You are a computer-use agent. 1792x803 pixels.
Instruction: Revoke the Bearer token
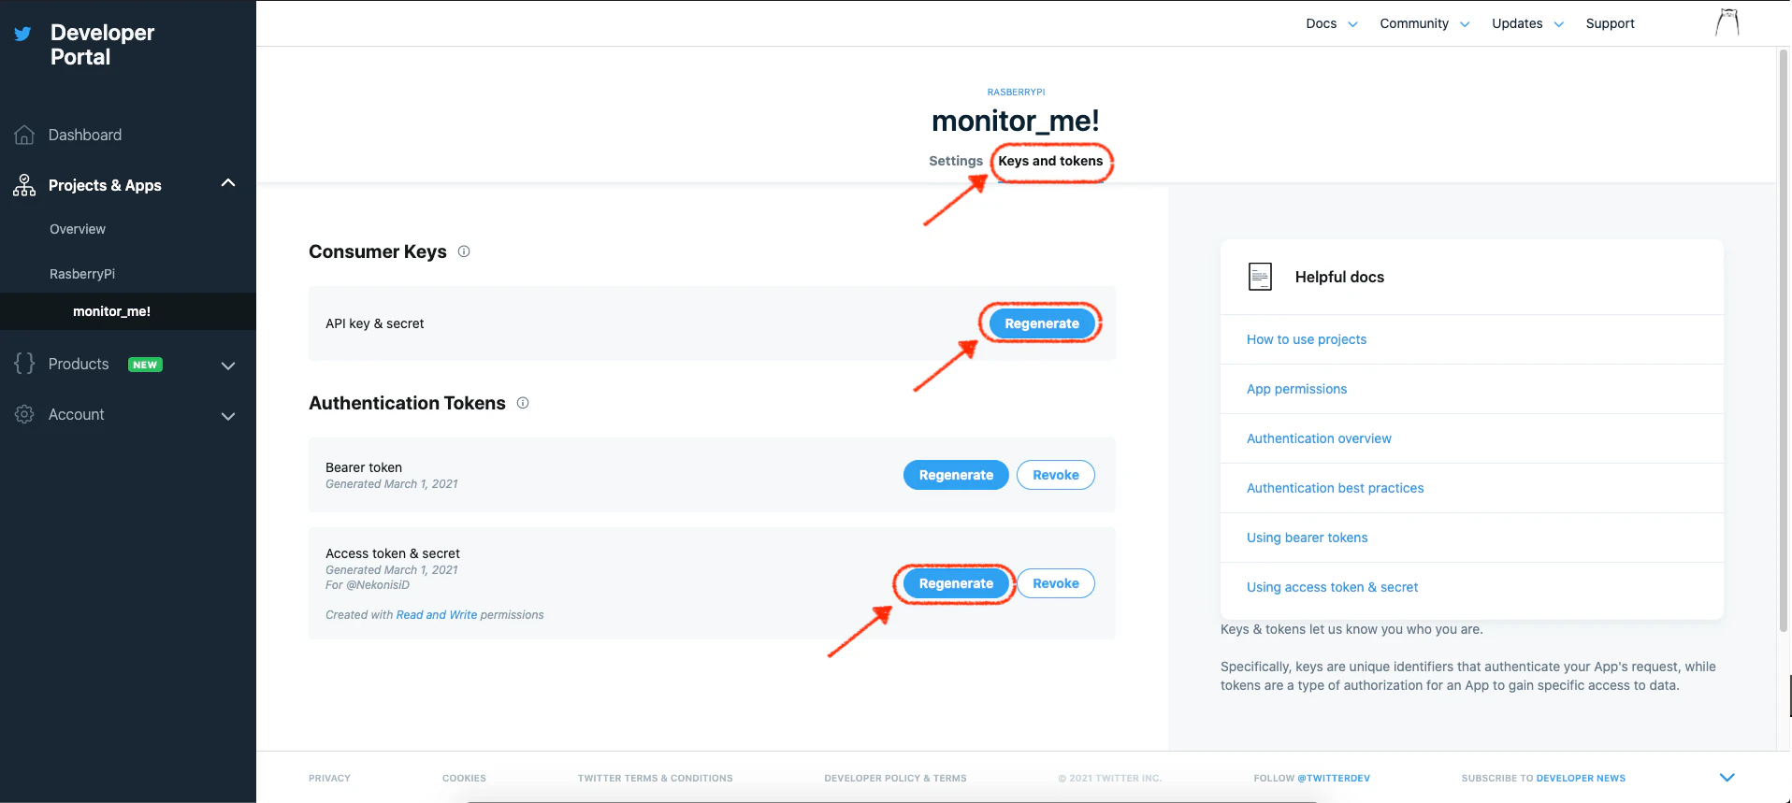click(x=1056, y=475)
